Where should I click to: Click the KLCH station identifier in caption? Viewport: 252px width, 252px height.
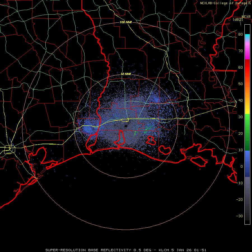tap(164, 250)
